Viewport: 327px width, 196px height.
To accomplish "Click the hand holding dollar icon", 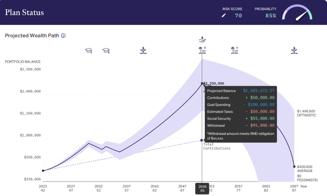I will coord(202,39).
